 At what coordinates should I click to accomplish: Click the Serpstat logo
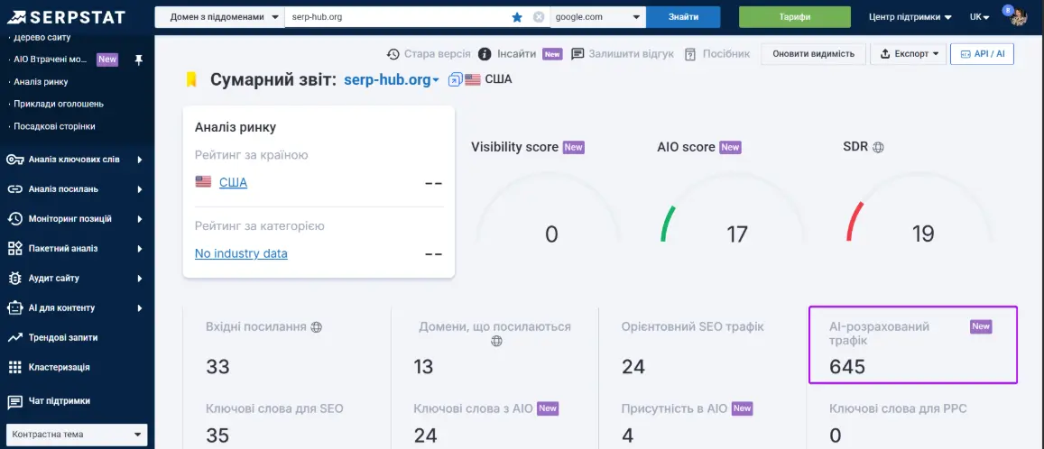(x=67, y=17)
